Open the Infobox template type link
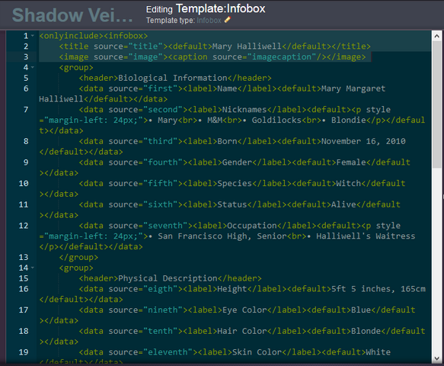 pos(209,21)
